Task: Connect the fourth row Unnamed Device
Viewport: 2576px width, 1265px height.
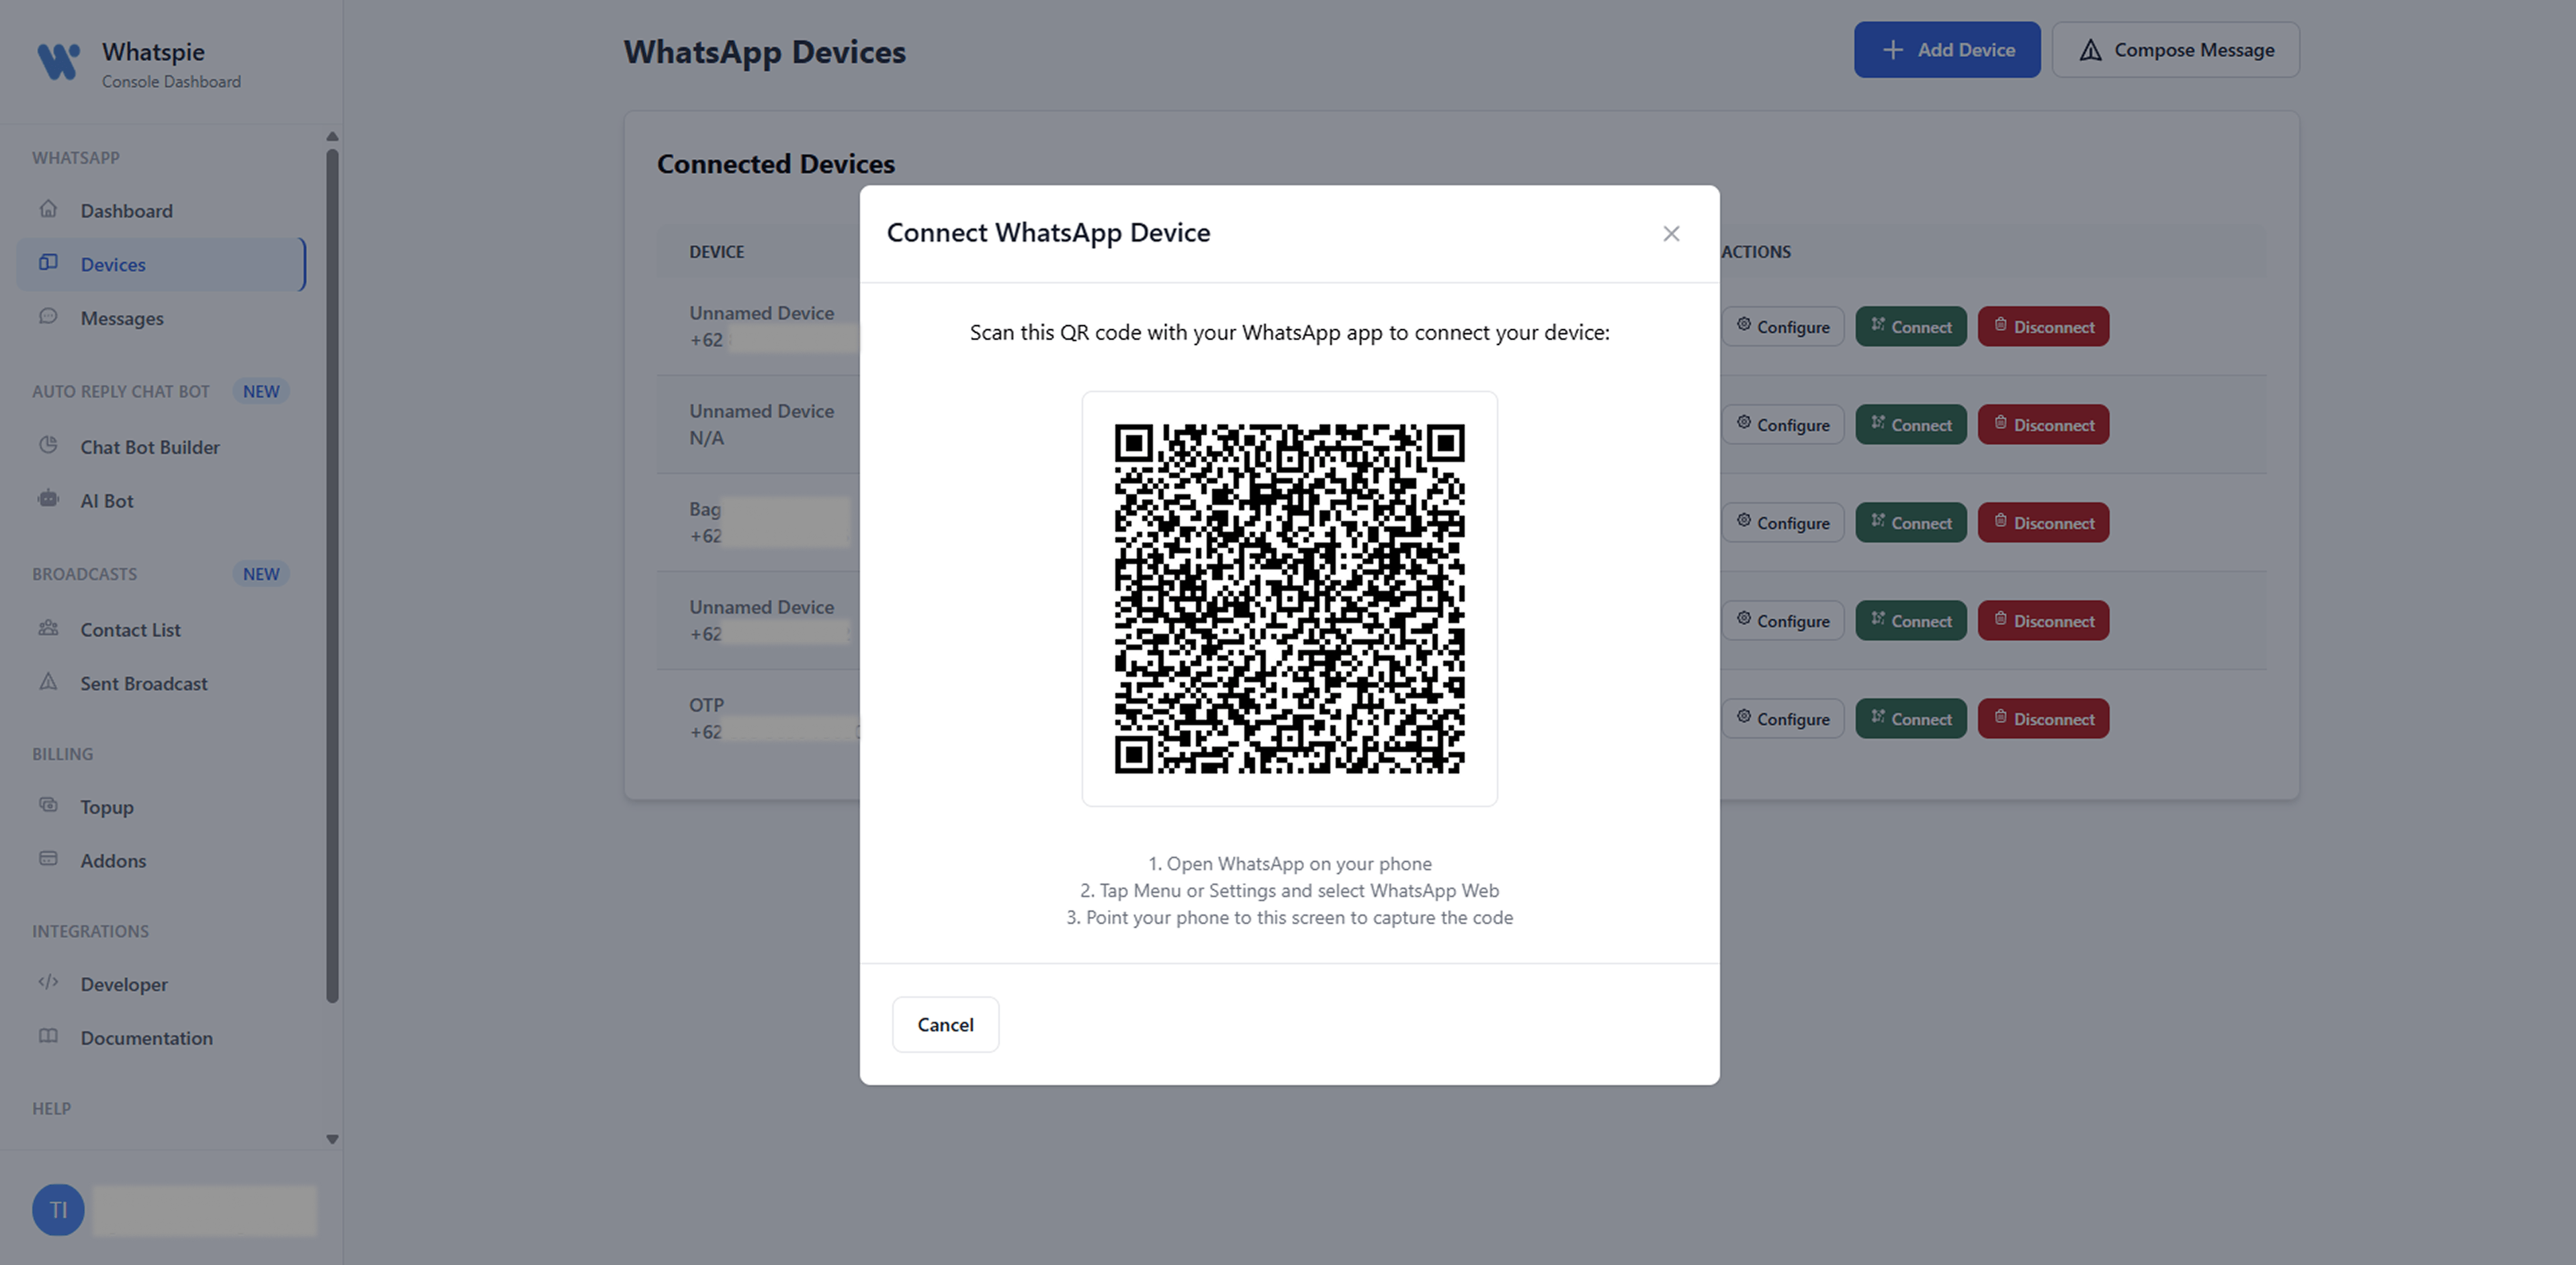Action: (x=1911, y=620)
